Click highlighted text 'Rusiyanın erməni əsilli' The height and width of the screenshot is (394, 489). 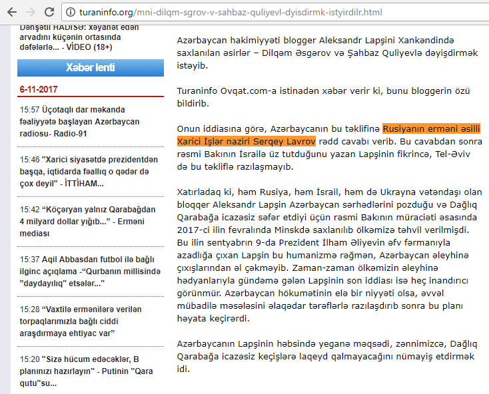coord(431,128)
